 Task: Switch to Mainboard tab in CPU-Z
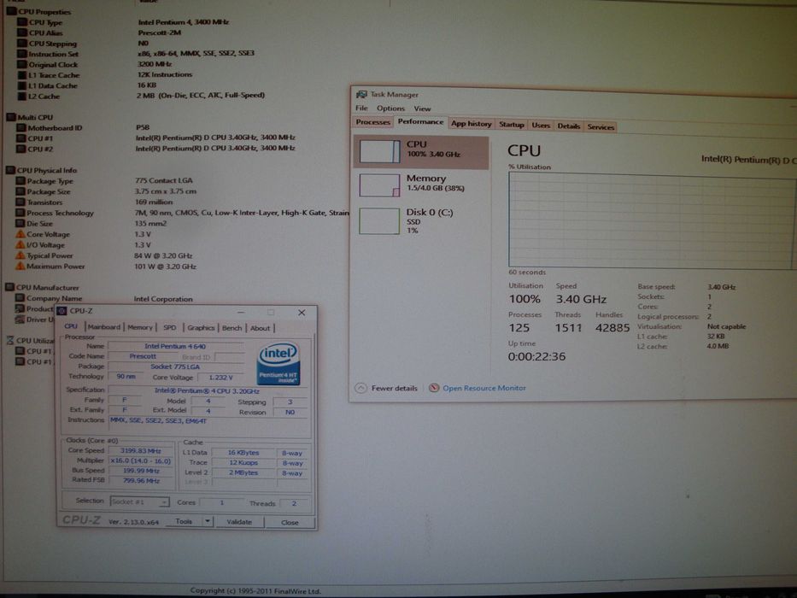pyautogui.click(x=103, y=327)
